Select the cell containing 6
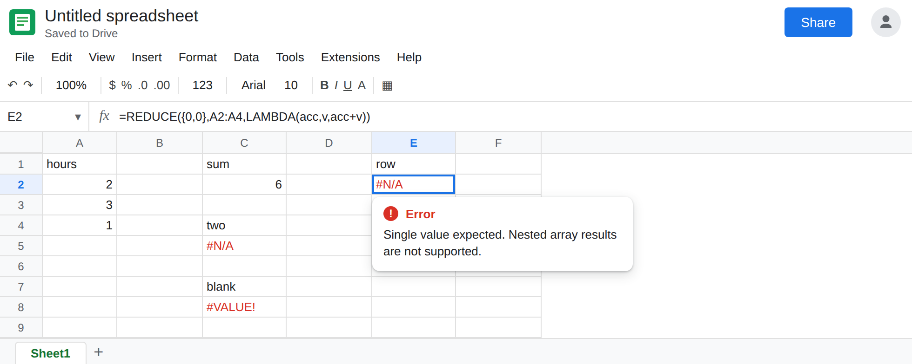 click(244, 184)
